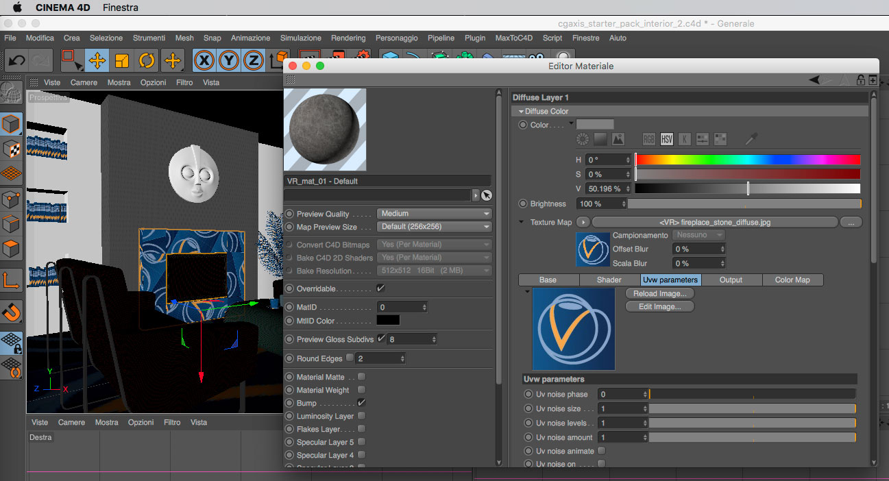Viewport: 889px width, 481px height.
Task: Toggle the Enable Axis tool
Action: tap(11, 280)
